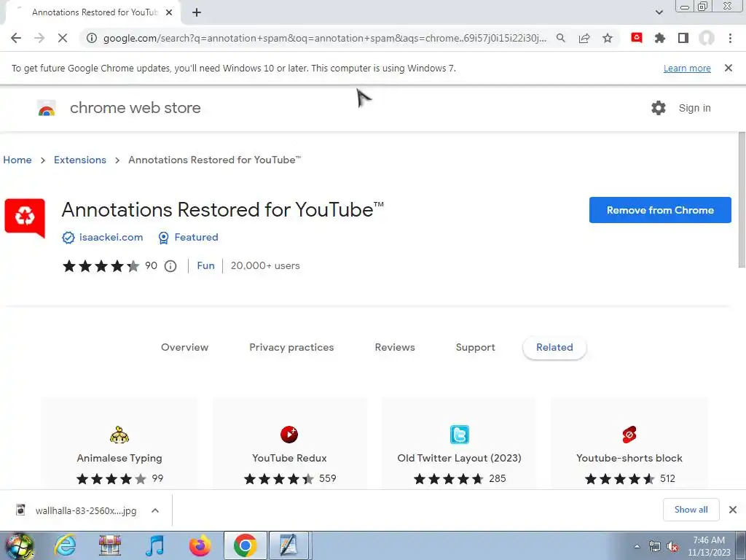Open the Extensions puzzle menu
Screen dimensions: 746x560
click(x=660, y=38)
